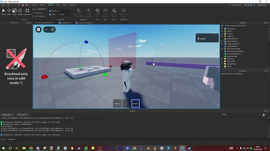The image size is (270, 151).
Task: Disable Rotate snapping checkbox
Action: click(x=50, y=11)
